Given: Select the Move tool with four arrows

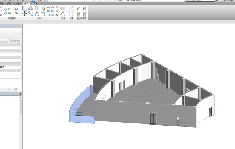Looking at the screenshot, I should (24, 14).
